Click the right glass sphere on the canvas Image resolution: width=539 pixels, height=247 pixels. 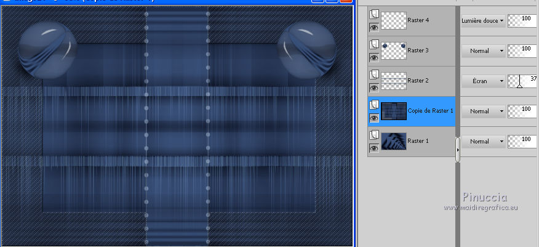coord(307,49)
